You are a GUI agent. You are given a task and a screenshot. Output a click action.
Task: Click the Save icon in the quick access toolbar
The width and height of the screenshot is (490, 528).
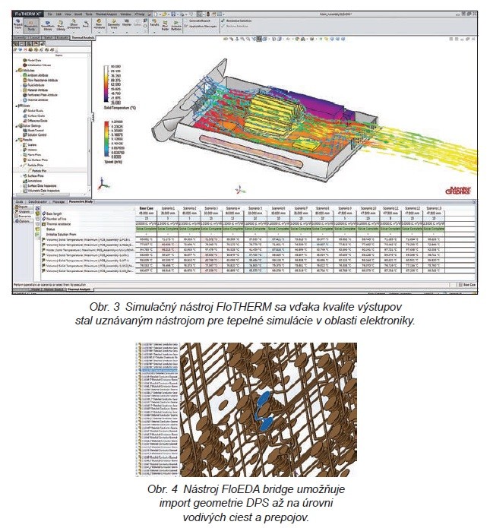pos(173,14)
